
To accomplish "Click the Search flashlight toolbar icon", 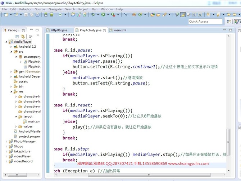I will [165, 15].
